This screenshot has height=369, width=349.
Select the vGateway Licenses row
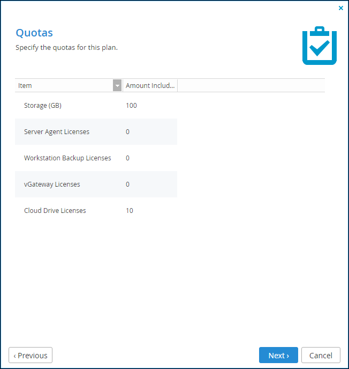[x=96, y=184]
